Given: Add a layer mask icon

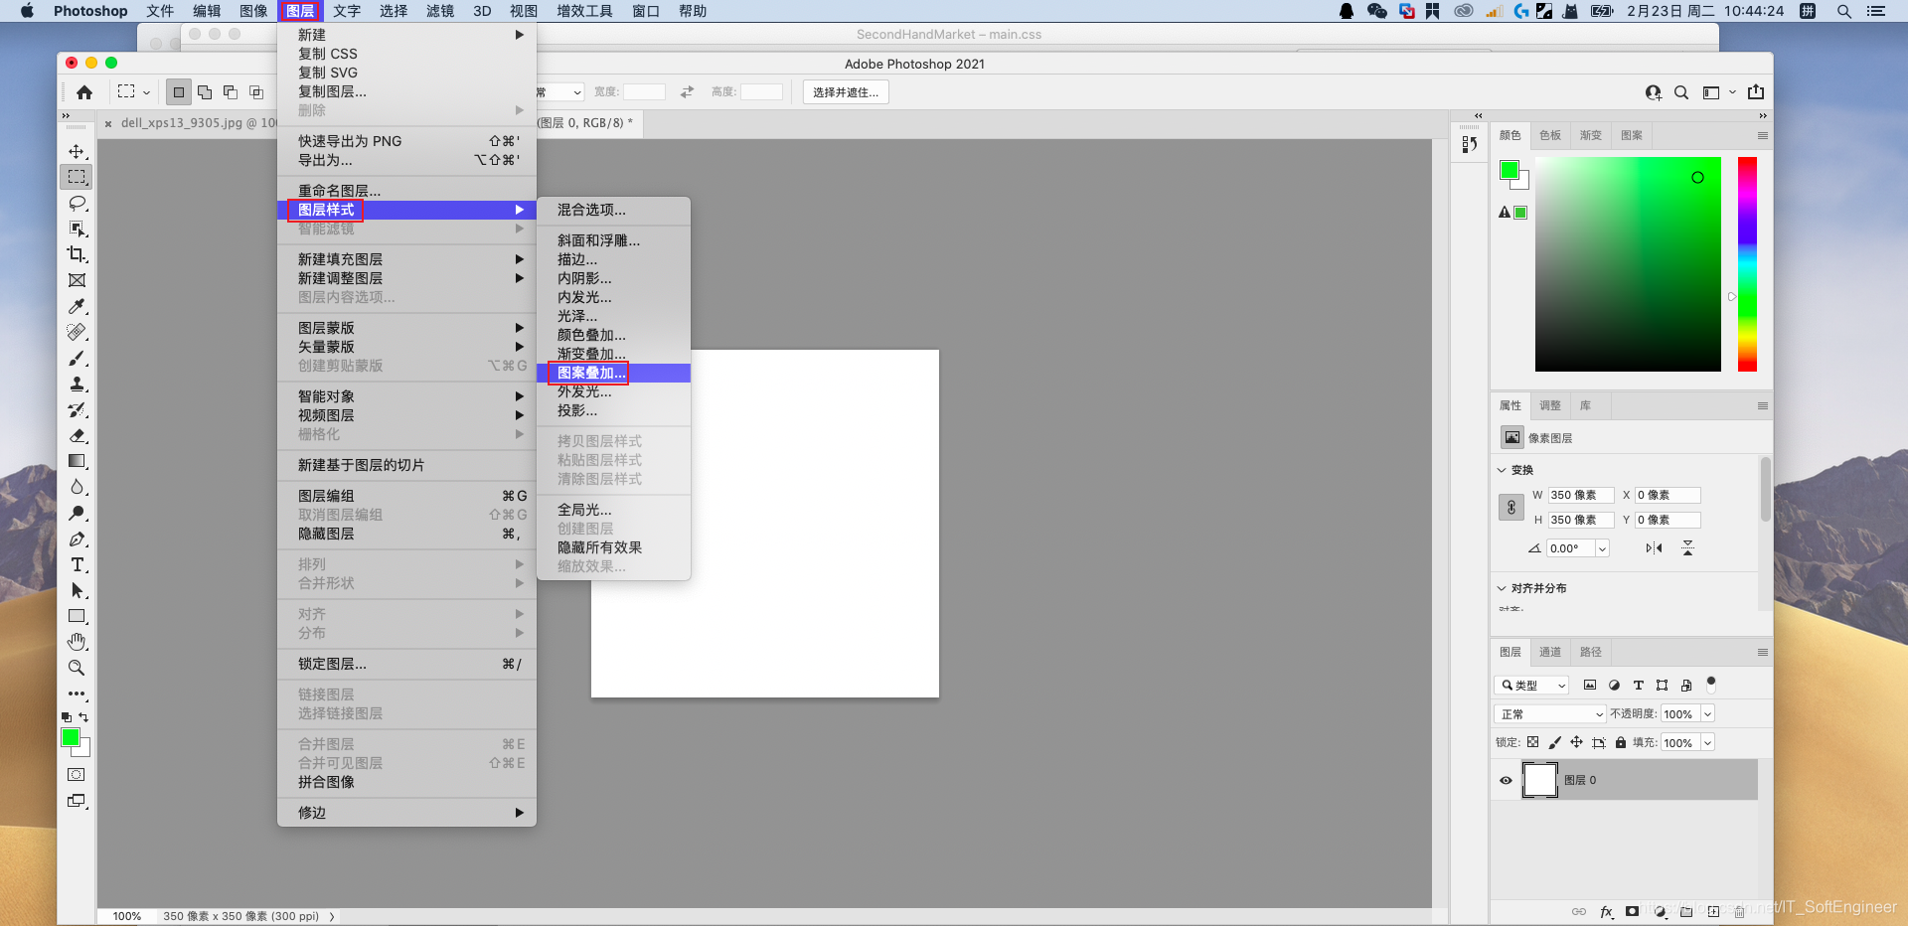Looking at the screenshot, I should (1632, 911).
